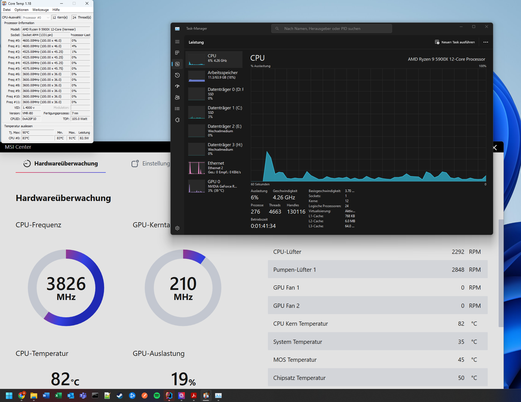The image size is (521, 402).
Task: Click the CPU utilization graph in Task Manager
Action: [369, 125]
